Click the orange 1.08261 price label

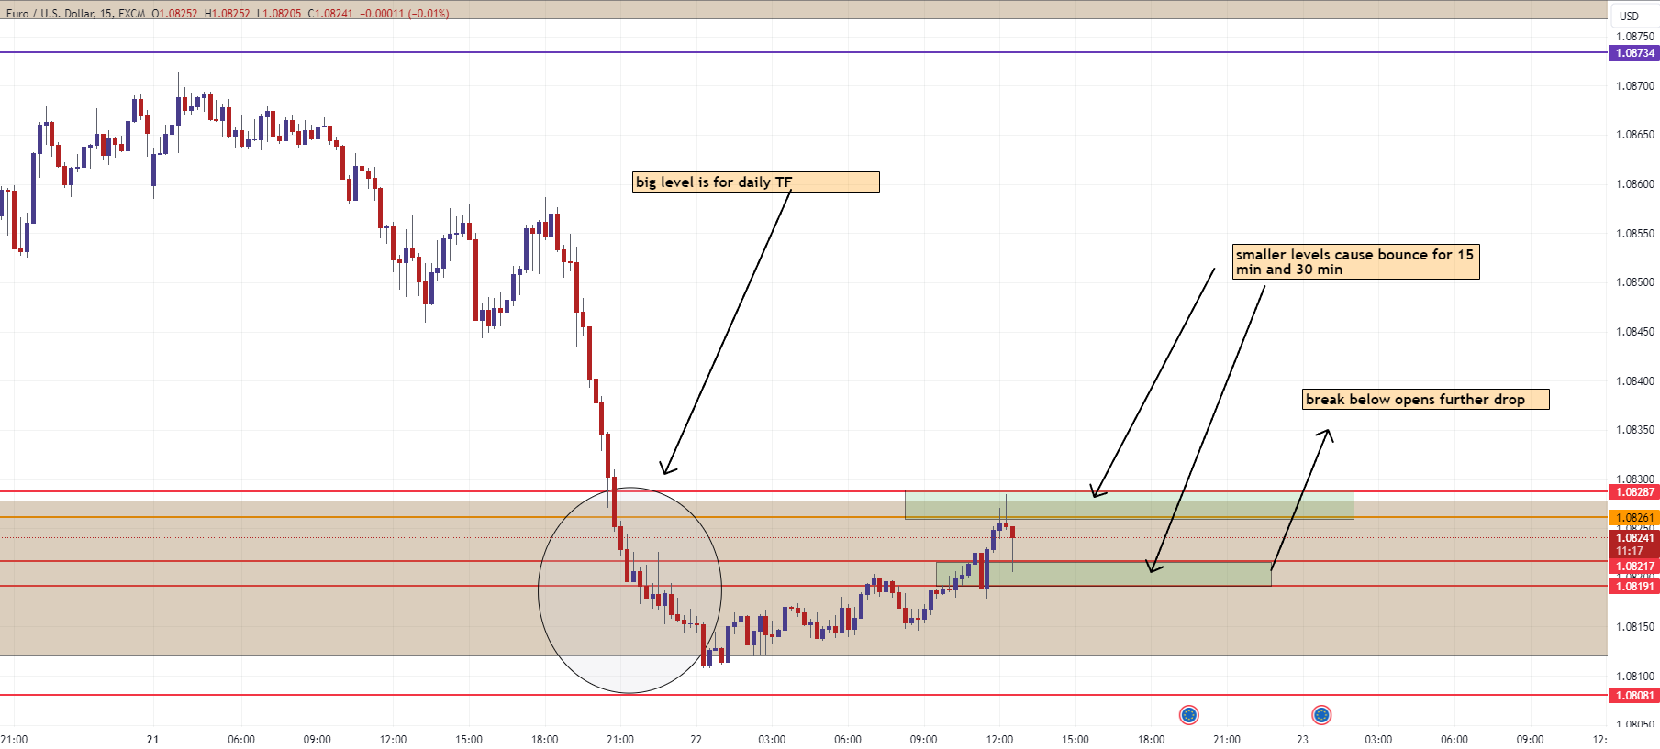click(x=1634, y=518)
